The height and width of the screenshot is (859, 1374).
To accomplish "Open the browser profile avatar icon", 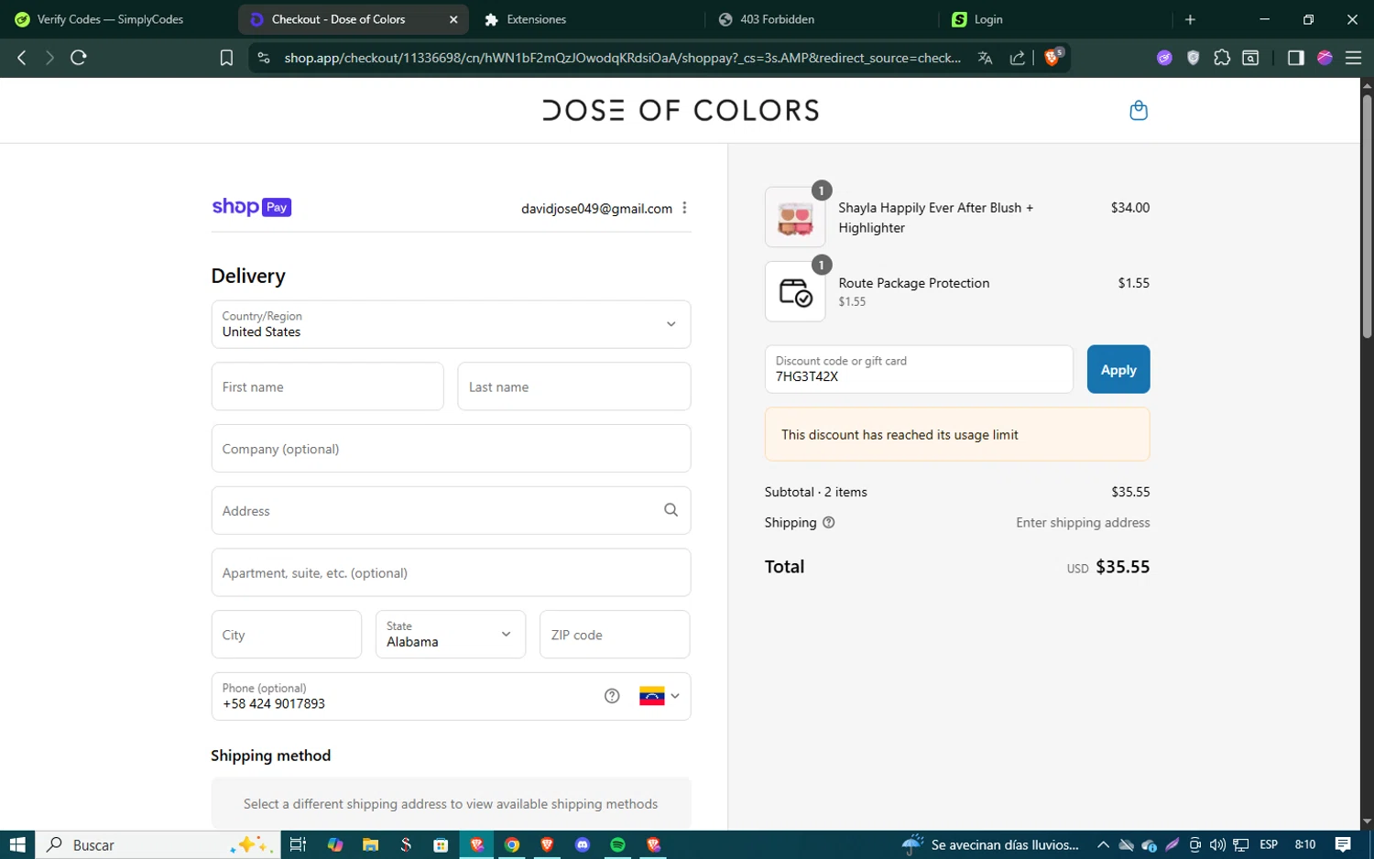I will (1325, 58).
